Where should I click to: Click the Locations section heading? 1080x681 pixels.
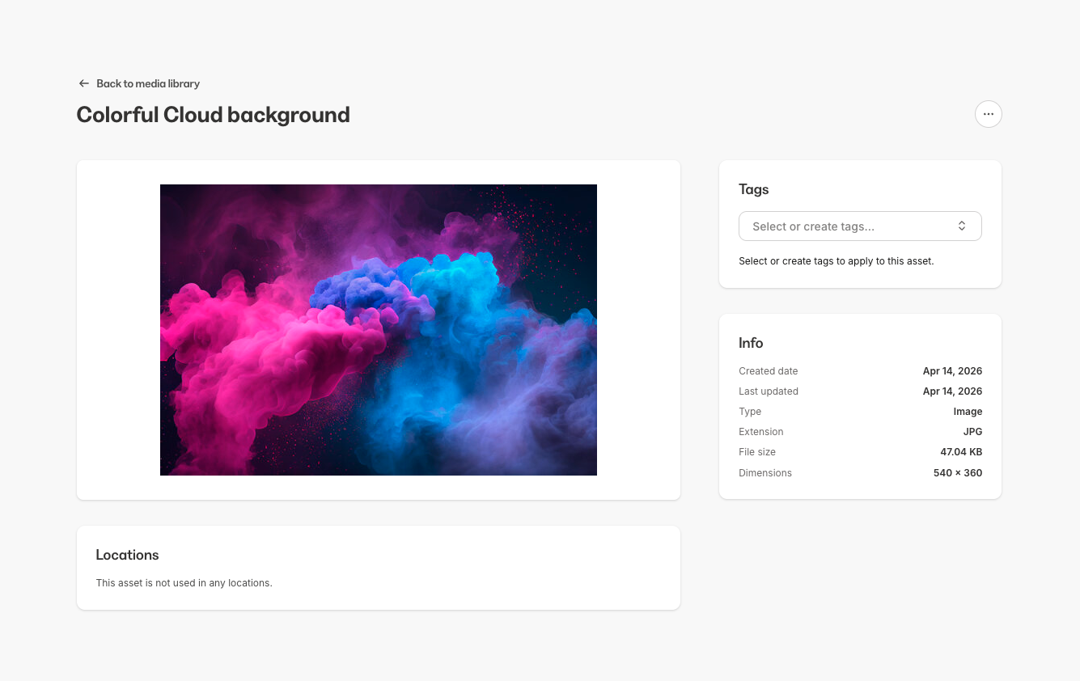pos(127,555)
